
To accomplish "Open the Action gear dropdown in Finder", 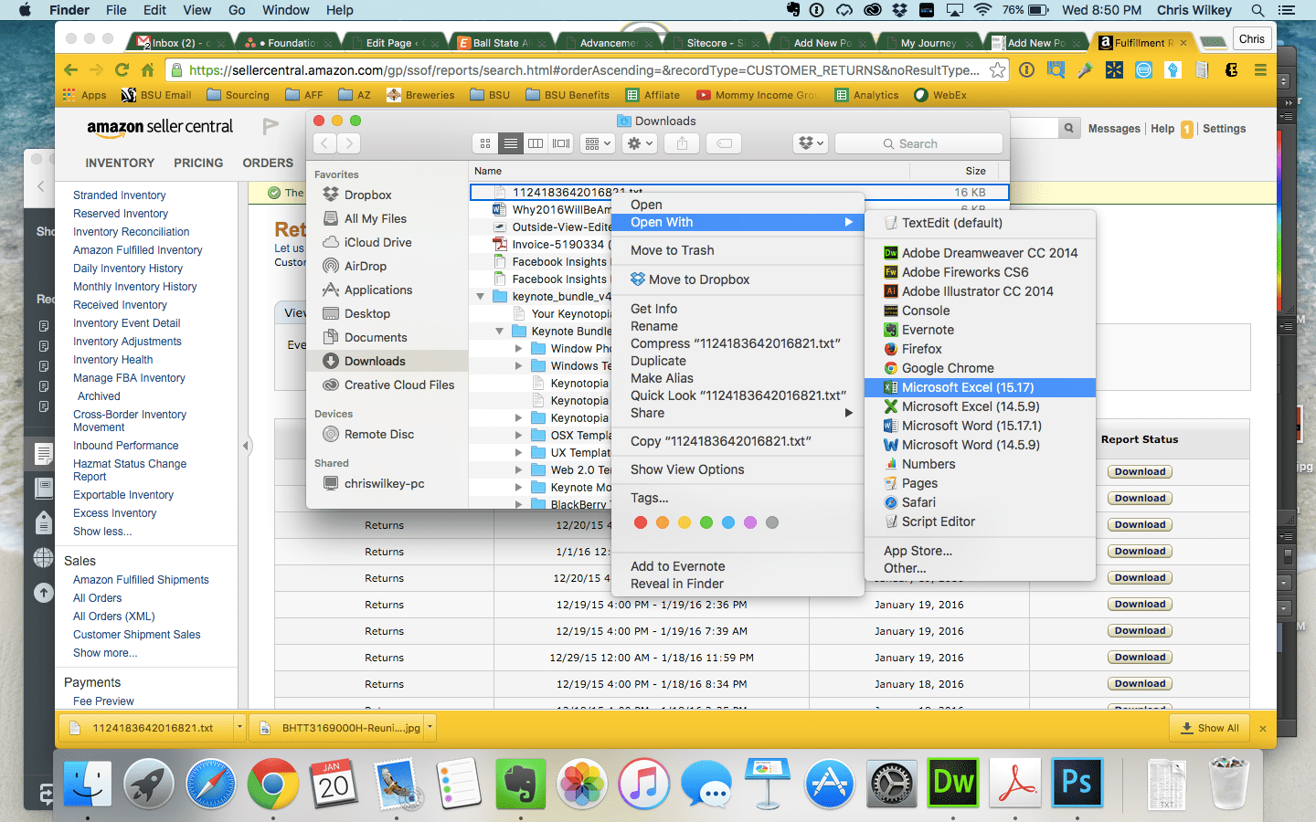I will [x=640, y=143].
